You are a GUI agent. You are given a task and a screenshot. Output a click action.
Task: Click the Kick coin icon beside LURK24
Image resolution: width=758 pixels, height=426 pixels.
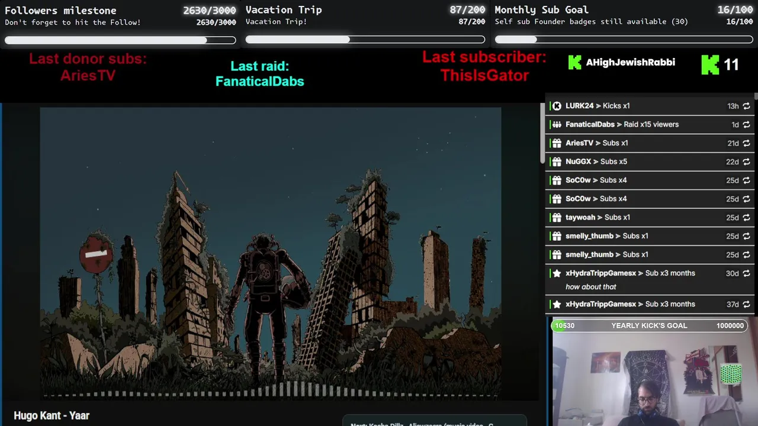tap(557, 106)
